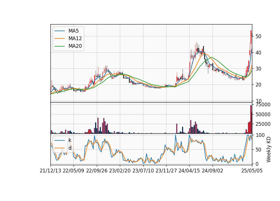Click the tallest red volume bar at far right
The height and width of the screenshot is (201, 280).
coord(251,119)
